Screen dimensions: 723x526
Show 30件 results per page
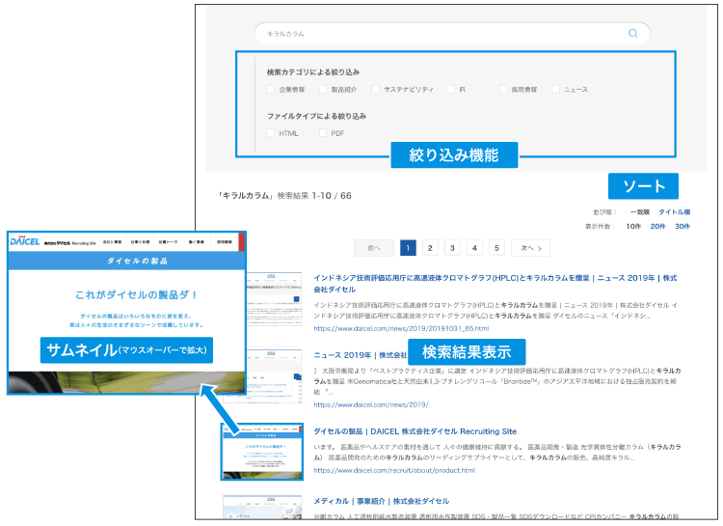683,226
